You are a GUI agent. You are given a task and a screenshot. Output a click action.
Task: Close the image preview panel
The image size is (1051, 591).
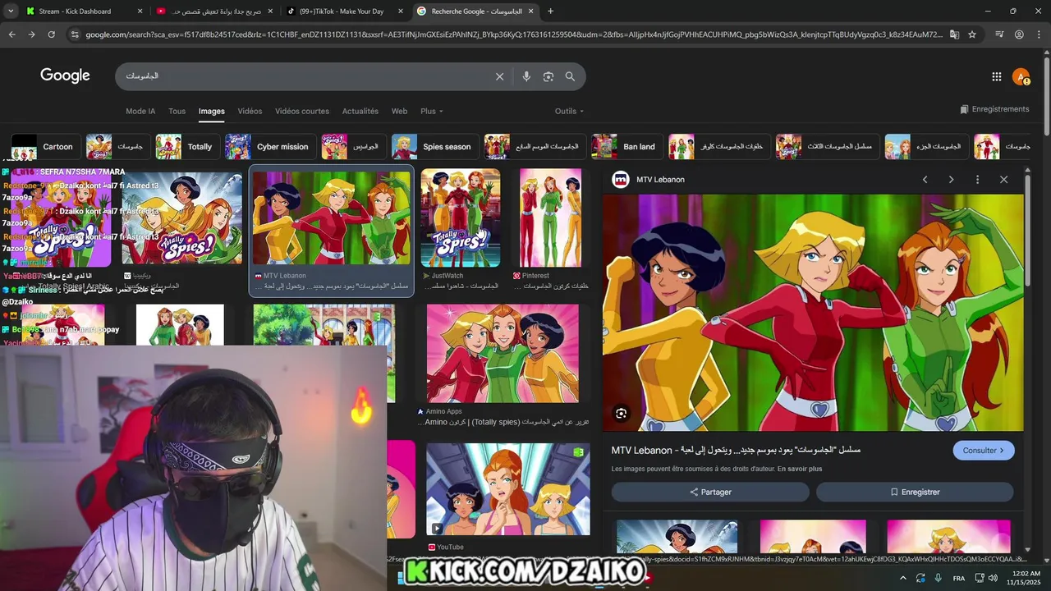coord(1003,179)
